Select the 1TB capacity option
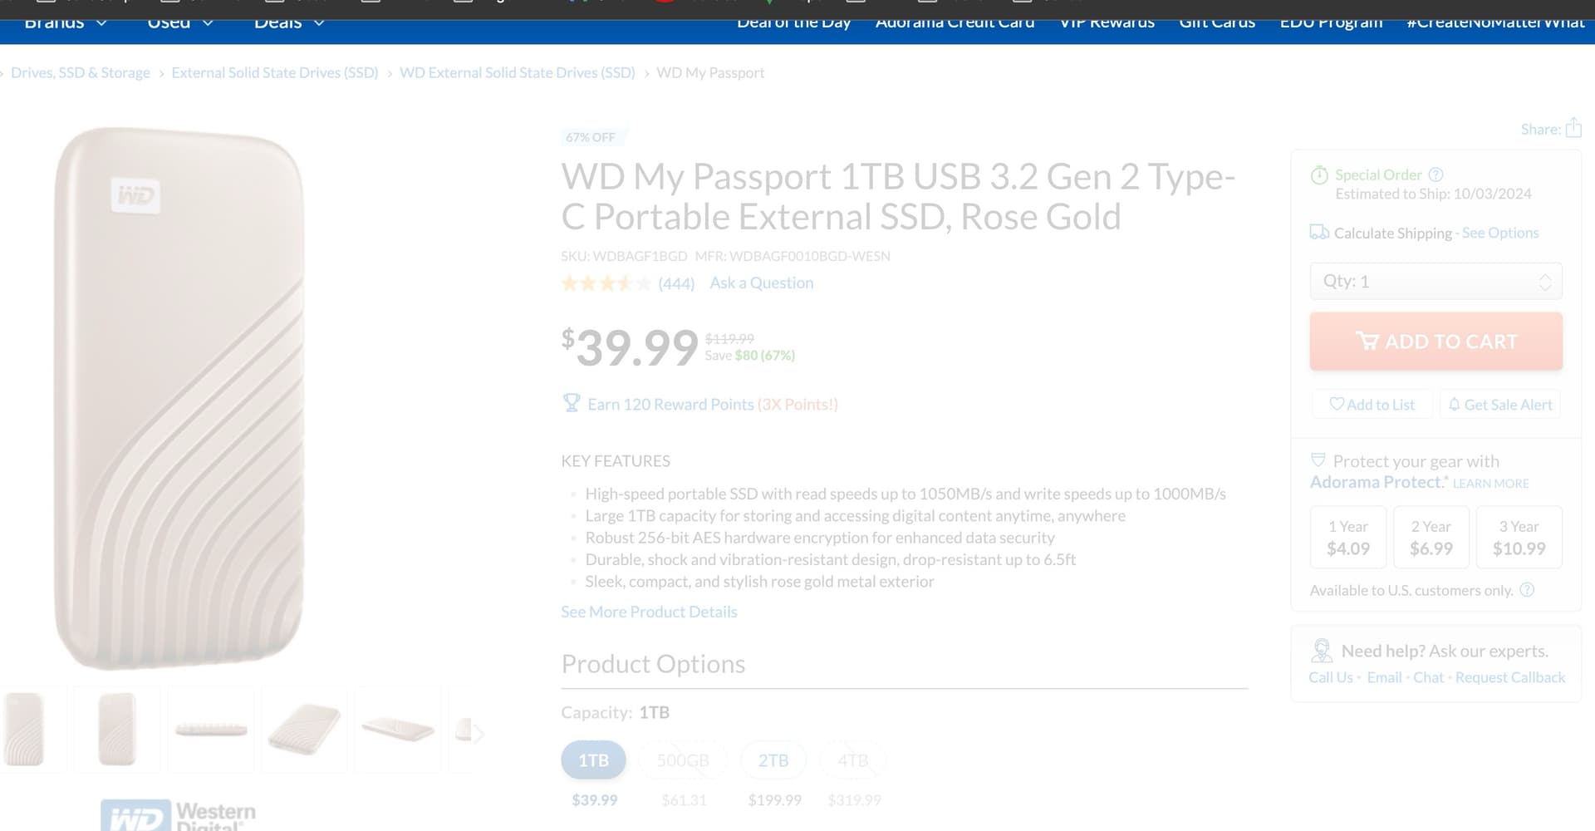The width and height of the screenshot is (1595, 831). pyautogui.click(x=593, y=760)
